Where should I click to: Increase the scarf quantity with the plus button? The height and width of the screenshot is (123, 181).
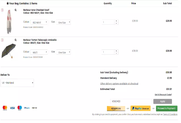pyautogui.click(x=116, y=21)
